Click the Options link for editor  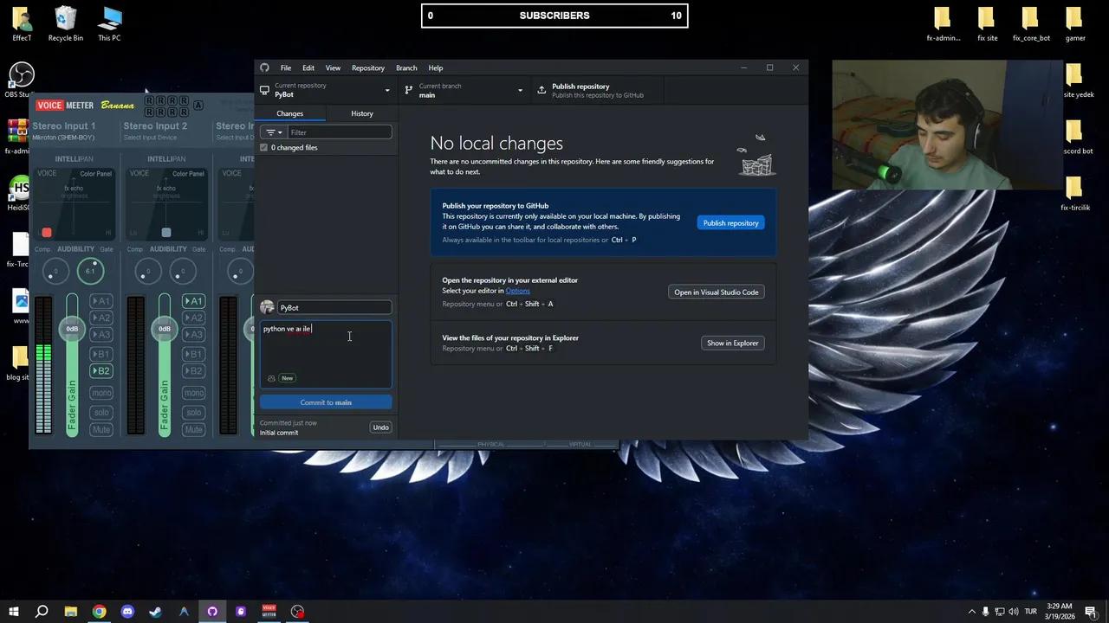pos(517,291)
